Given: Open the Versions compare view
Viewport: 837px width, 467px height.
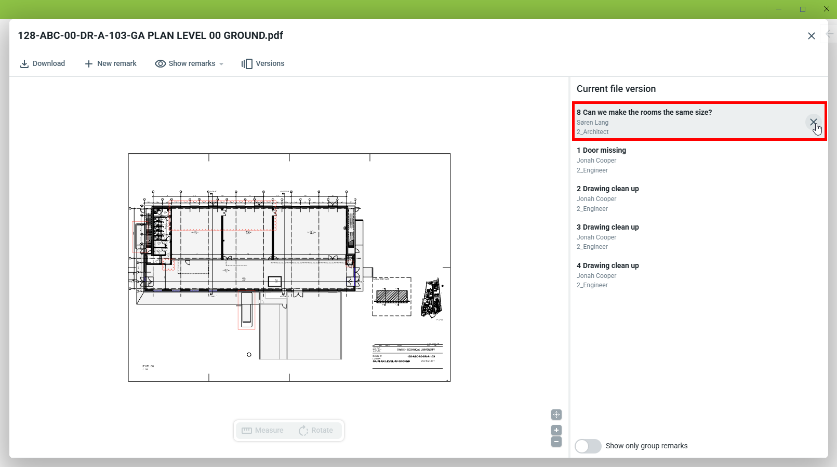Looking at the screenshot, I should tap(263, 63).
